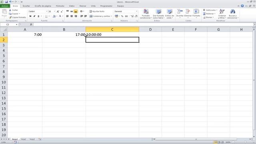This screenshot has width=256, height=144.
Task: Decrease font size with the small A icon
Action: pos(62,12)
